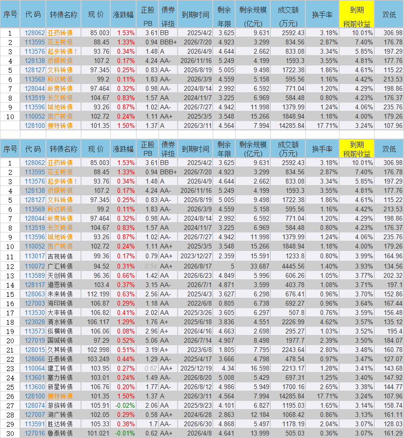Viewport: 404px width, 438px height.
Task: Click the turnover amount 4445.56
Action: (x=293, y=266)
